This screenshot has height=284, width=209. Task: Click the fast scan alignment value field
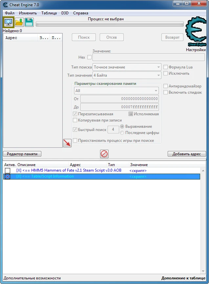[113, 129]
